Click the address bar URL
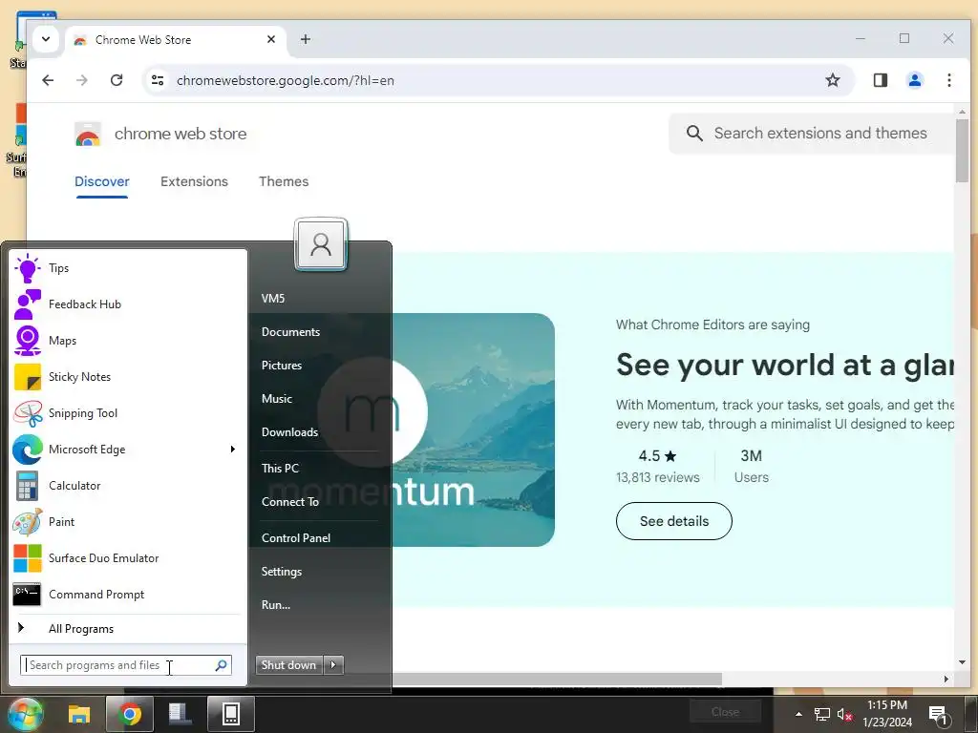The image size is (978, 733). click(285, 80)
